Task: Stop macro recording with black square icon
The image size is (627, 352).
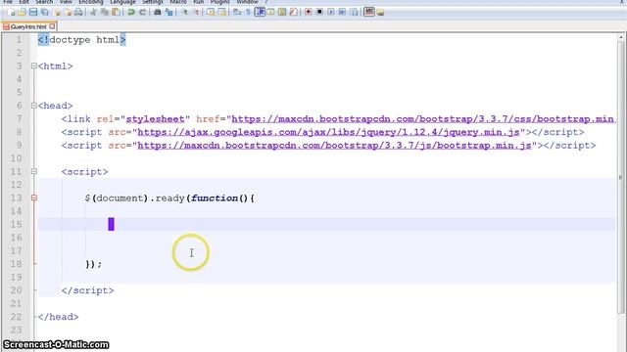Action: 319,12
